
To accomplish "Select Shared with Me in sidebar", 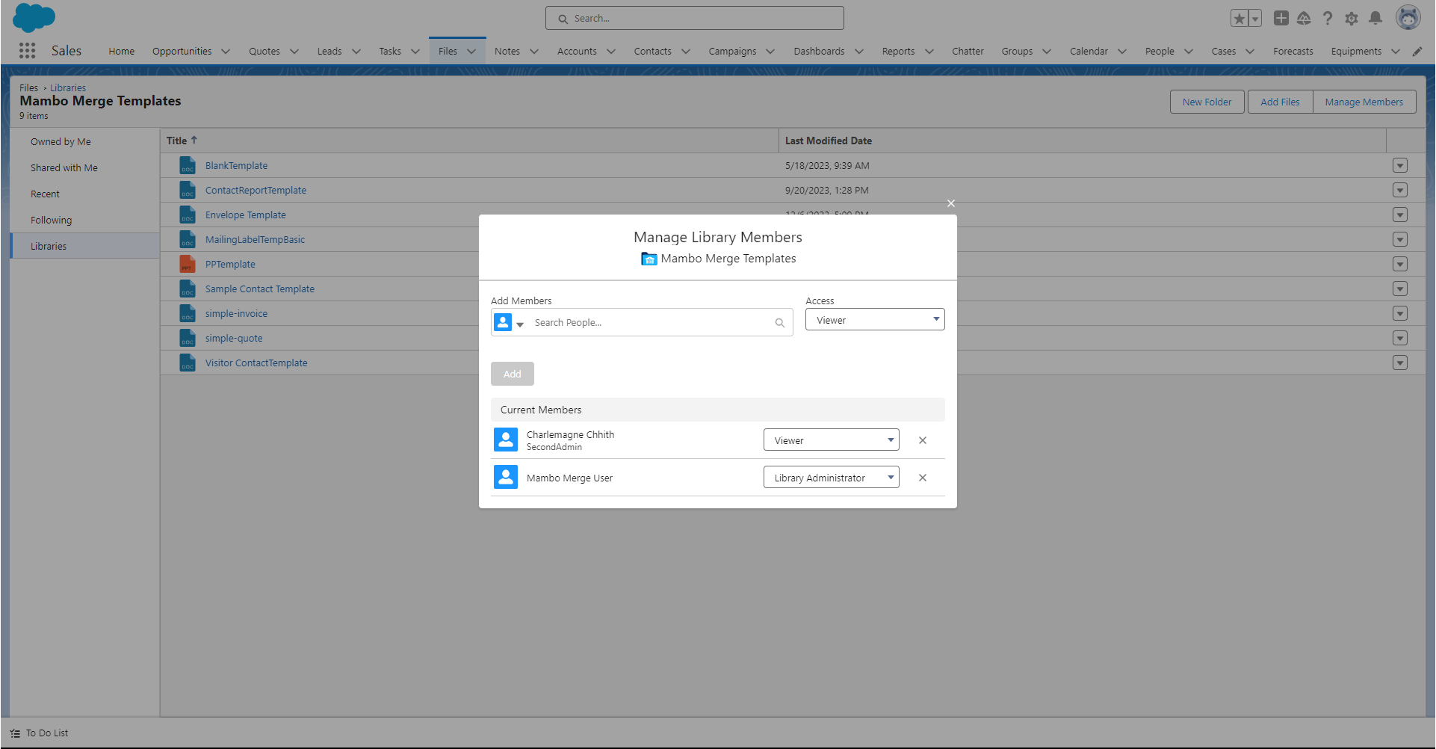I will click(64, 168).
